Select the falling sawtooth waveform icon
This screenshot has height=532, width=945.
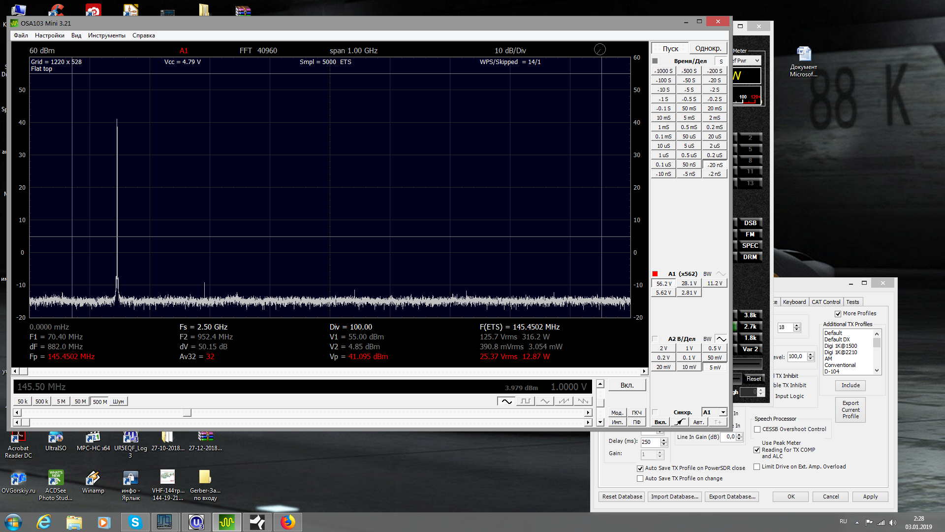(583, 401)
